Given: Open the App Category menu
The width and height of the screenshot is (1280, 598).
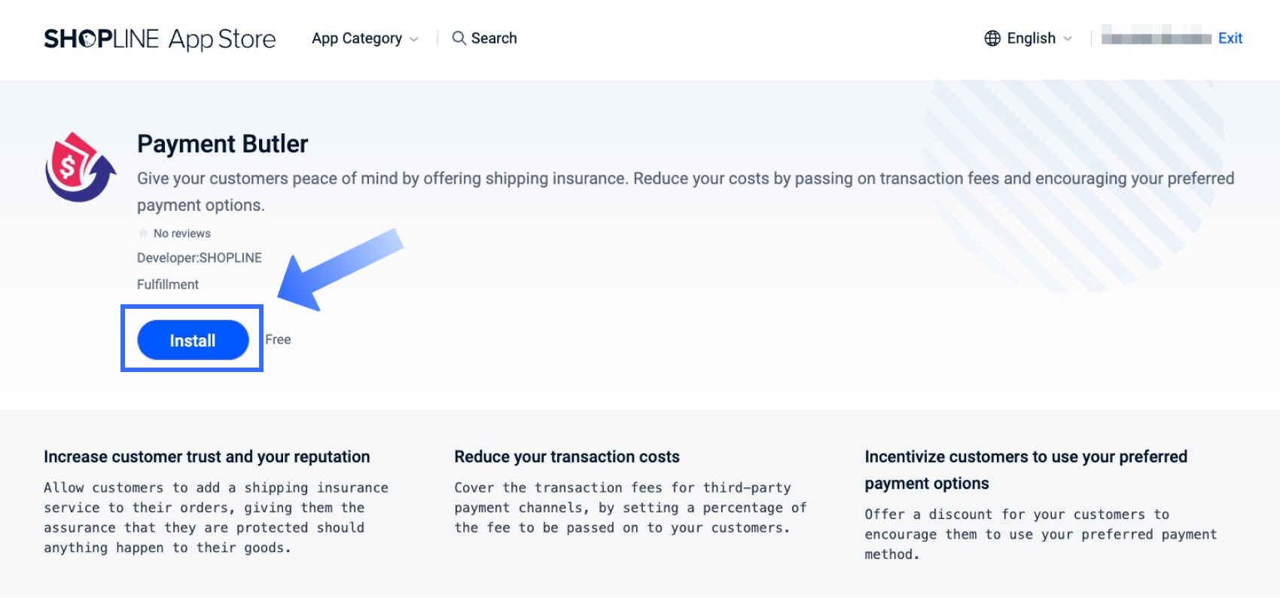Looking at the screenshot, I should [x=357, y=38].
